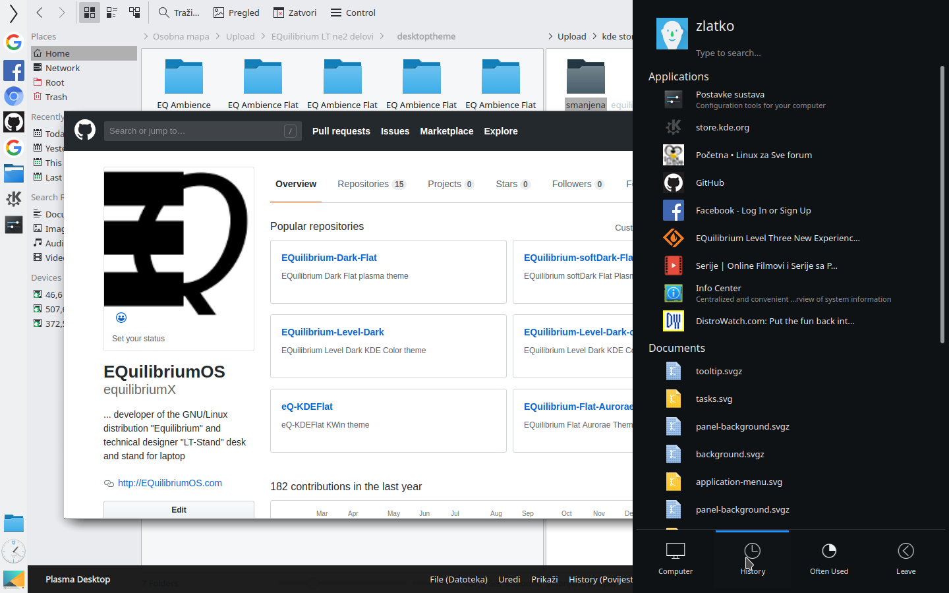
Task: Click the set status smiley icon
Action: [121, 318]
